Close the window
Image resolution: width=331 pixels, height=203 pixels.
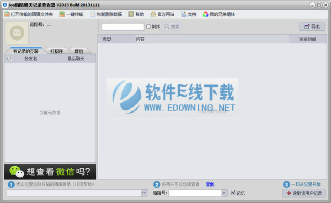click(x=325, y=5)
